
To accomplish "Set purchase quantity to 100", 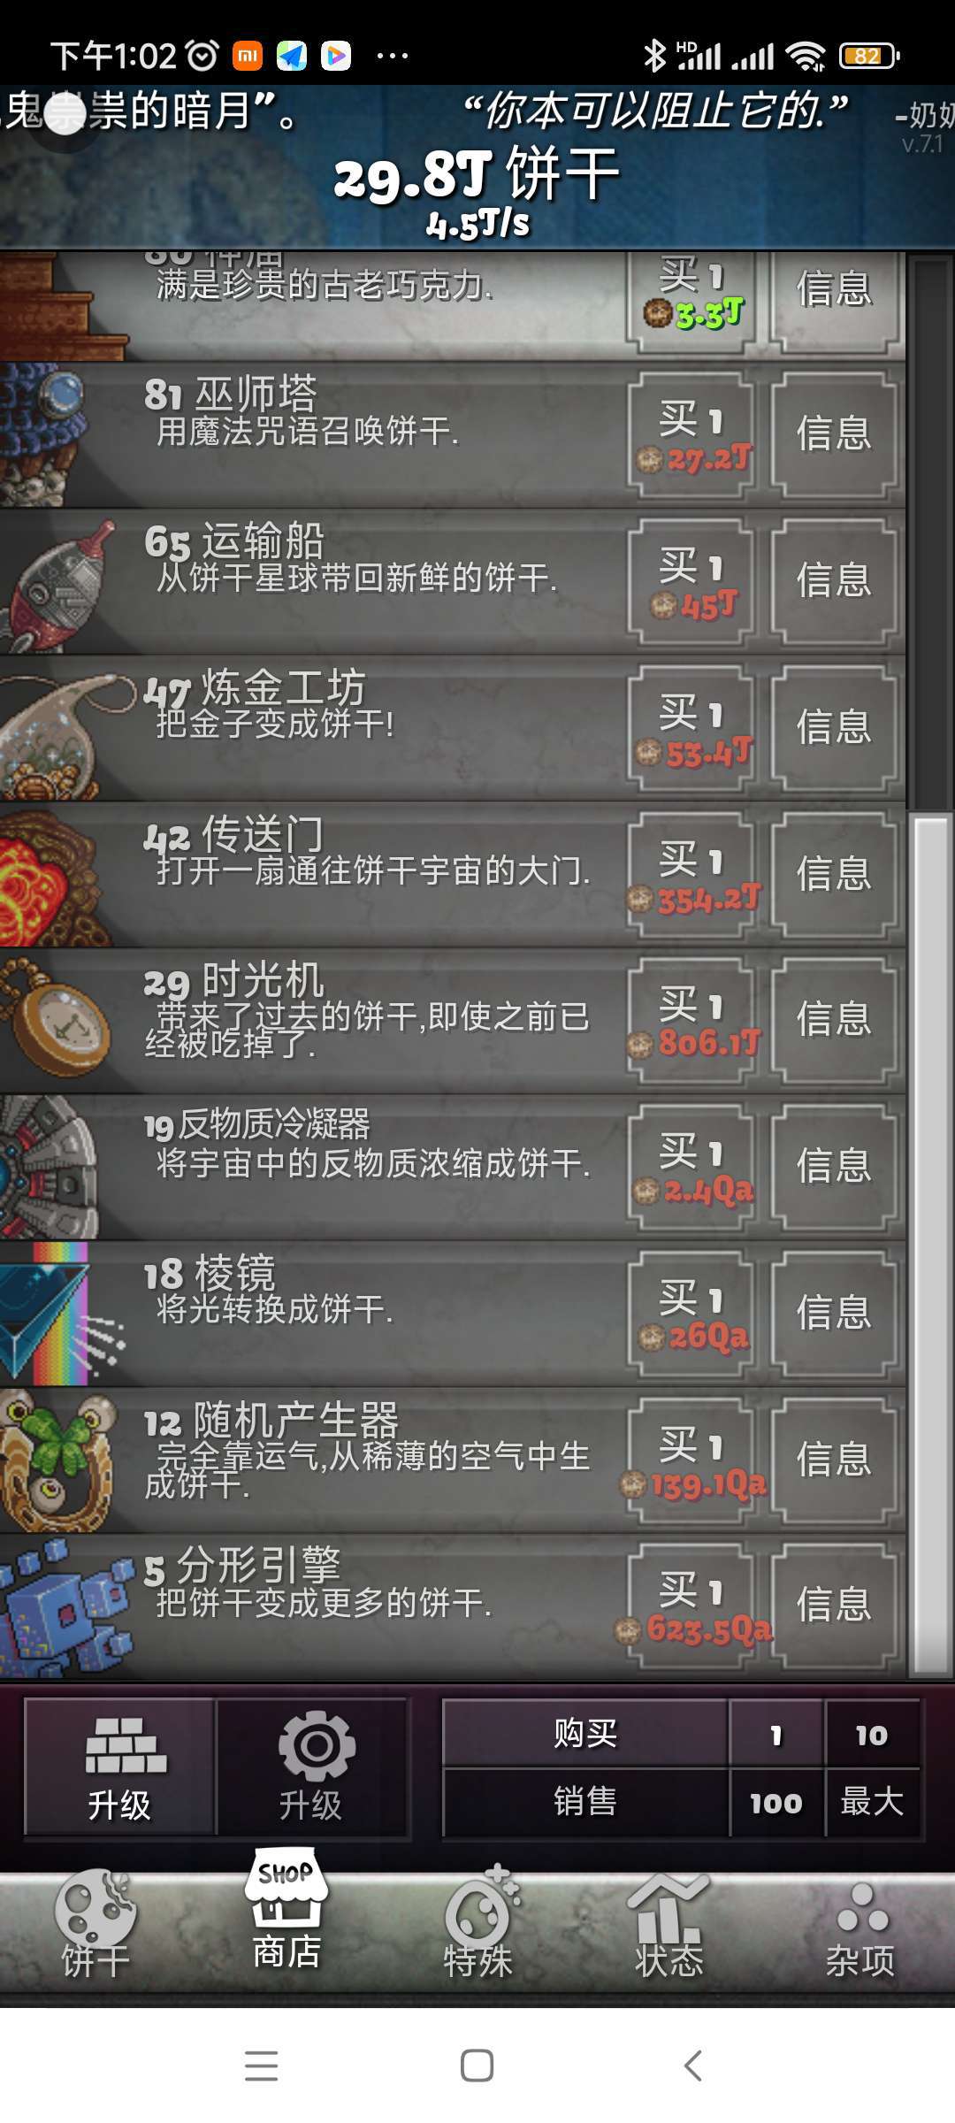I will coord(776,1803).
